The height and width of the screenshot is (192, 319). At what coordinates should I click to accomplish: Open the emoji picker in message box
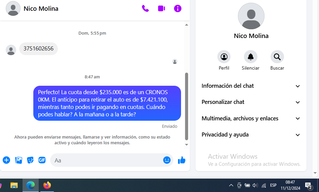[x=167, y=160]
